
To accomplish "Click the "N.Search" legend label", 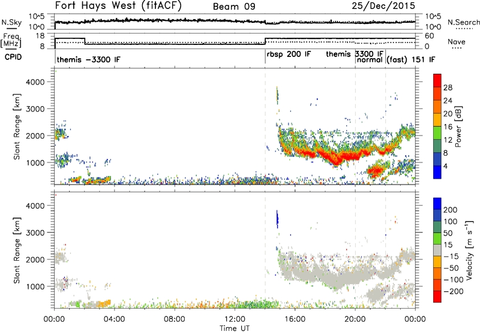I will (463, 22).
